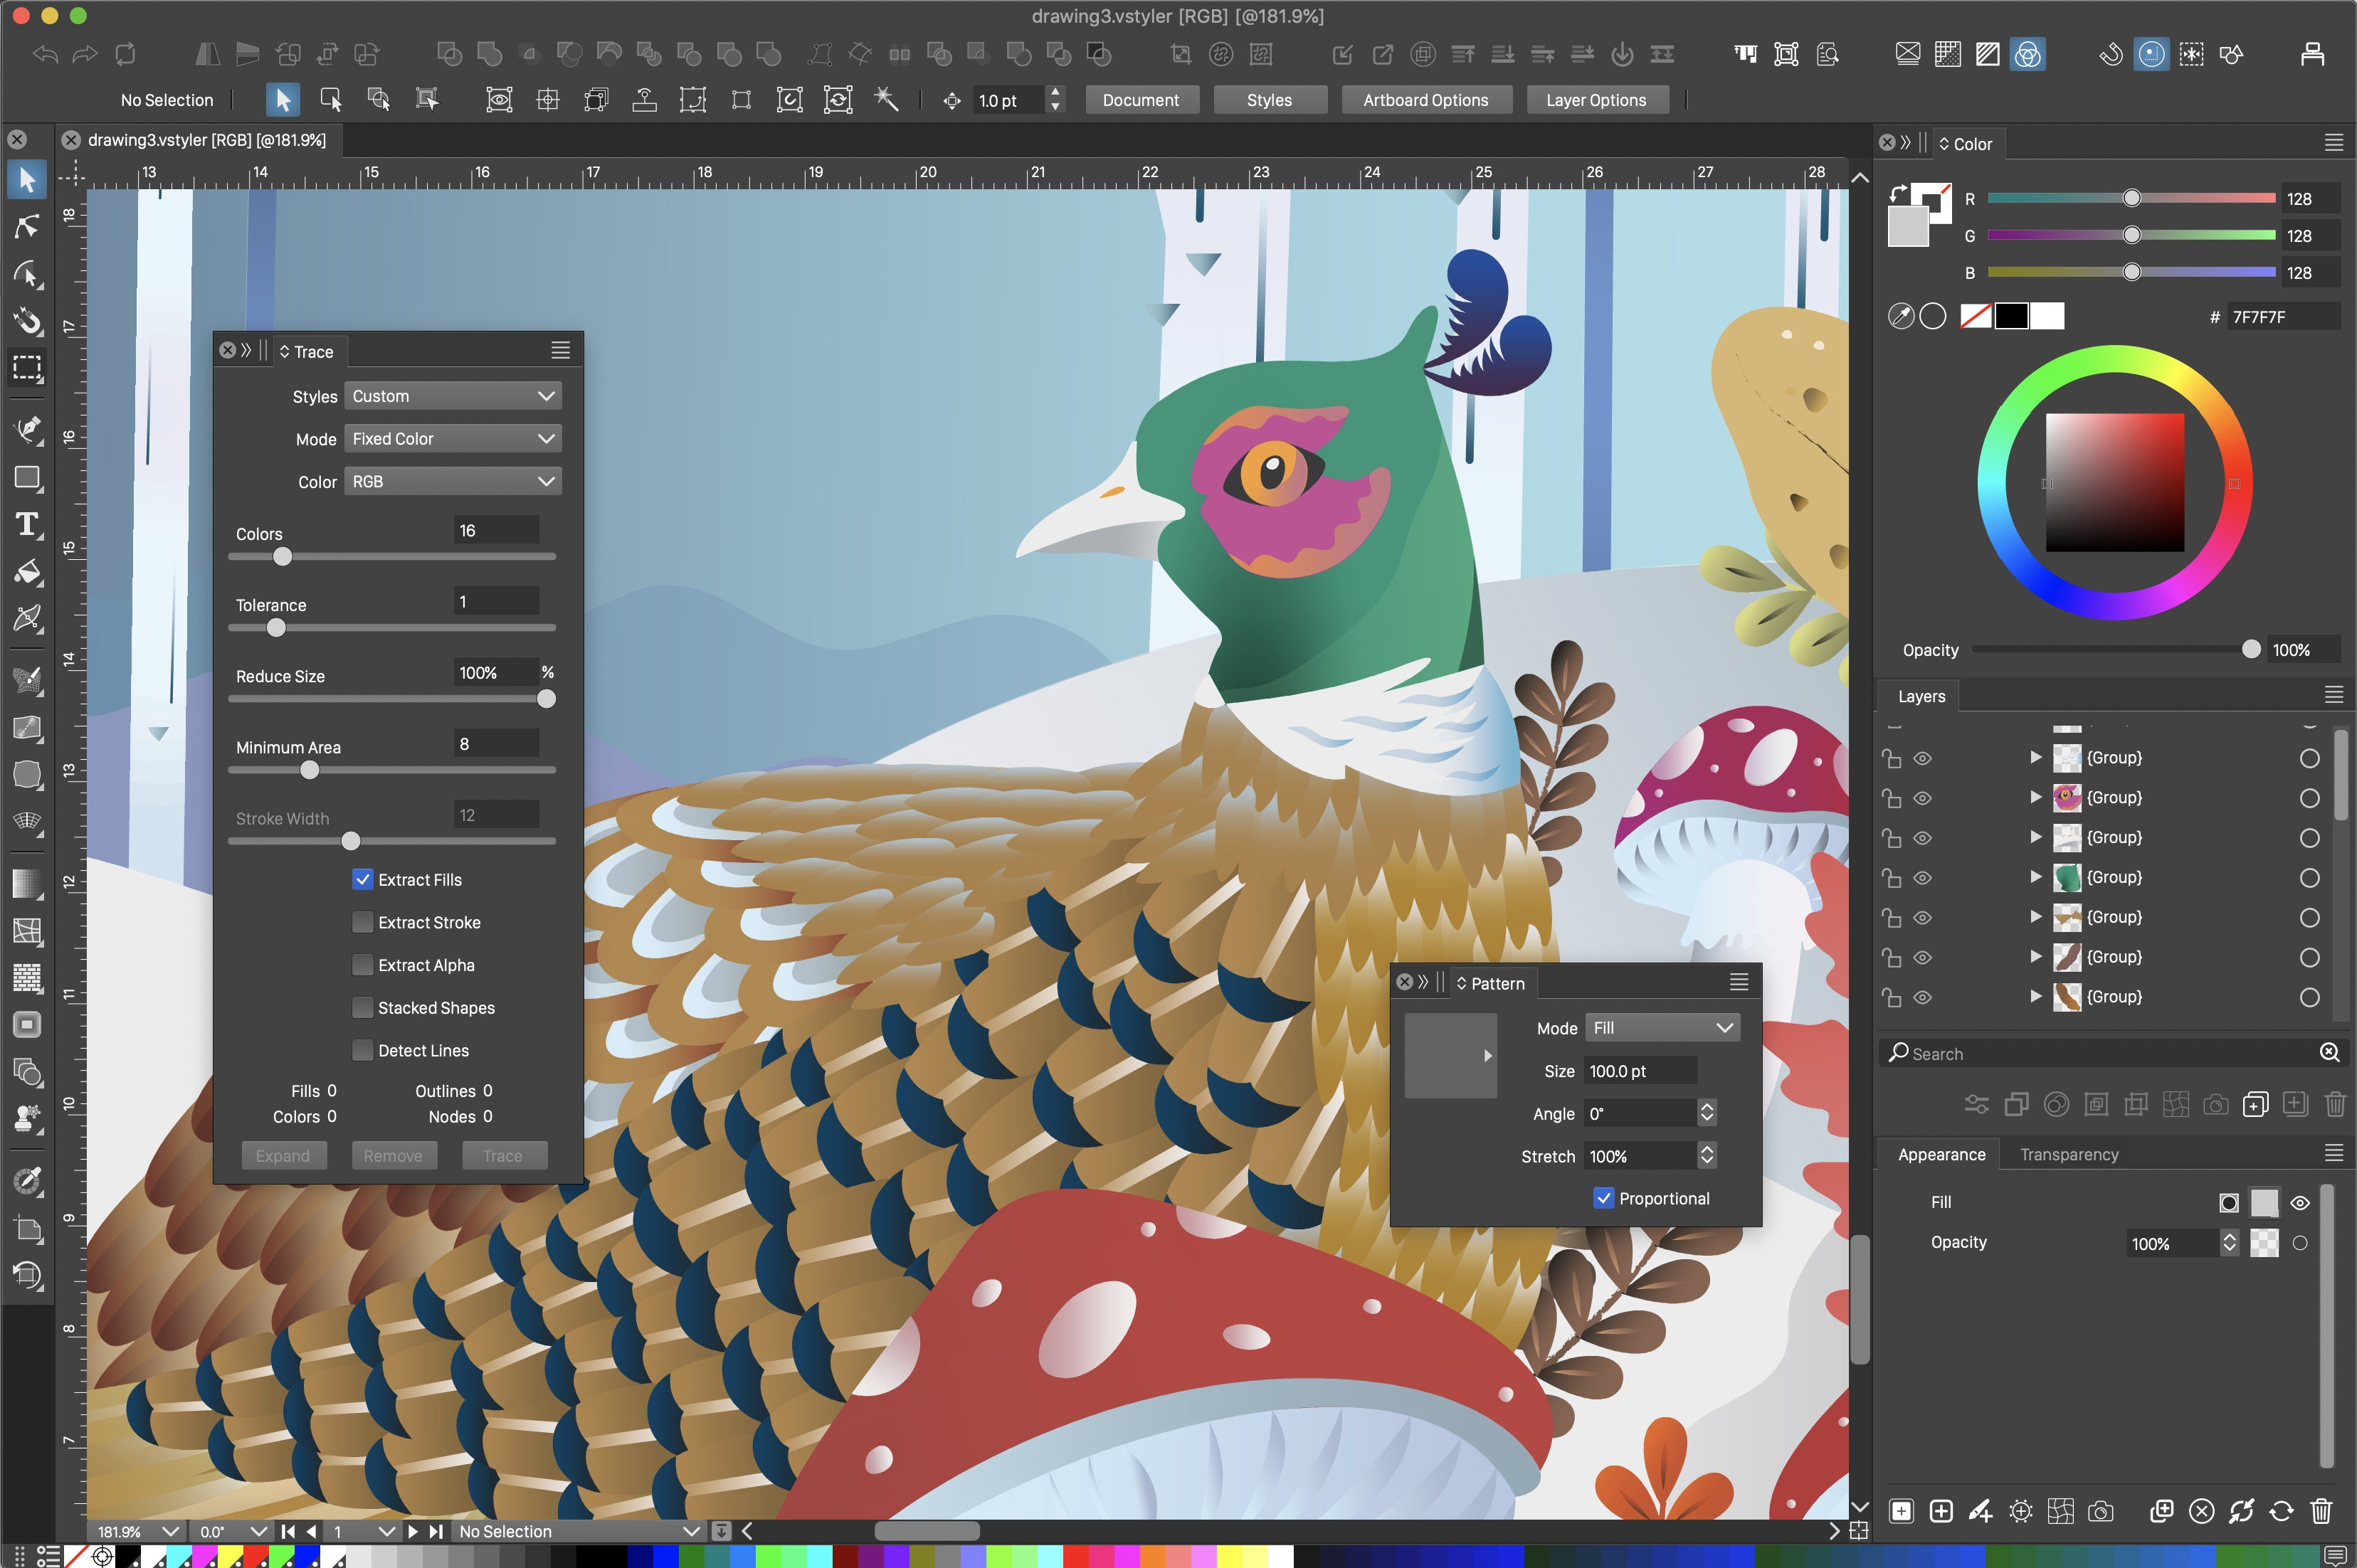Click the rotate view tool in left toolbar
2357x1568 pixels.
[x=27, y=1275]
